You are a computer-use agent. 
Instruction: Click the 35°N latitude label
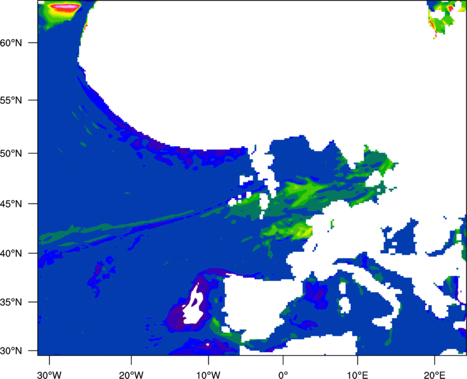[x=11, y=302]
